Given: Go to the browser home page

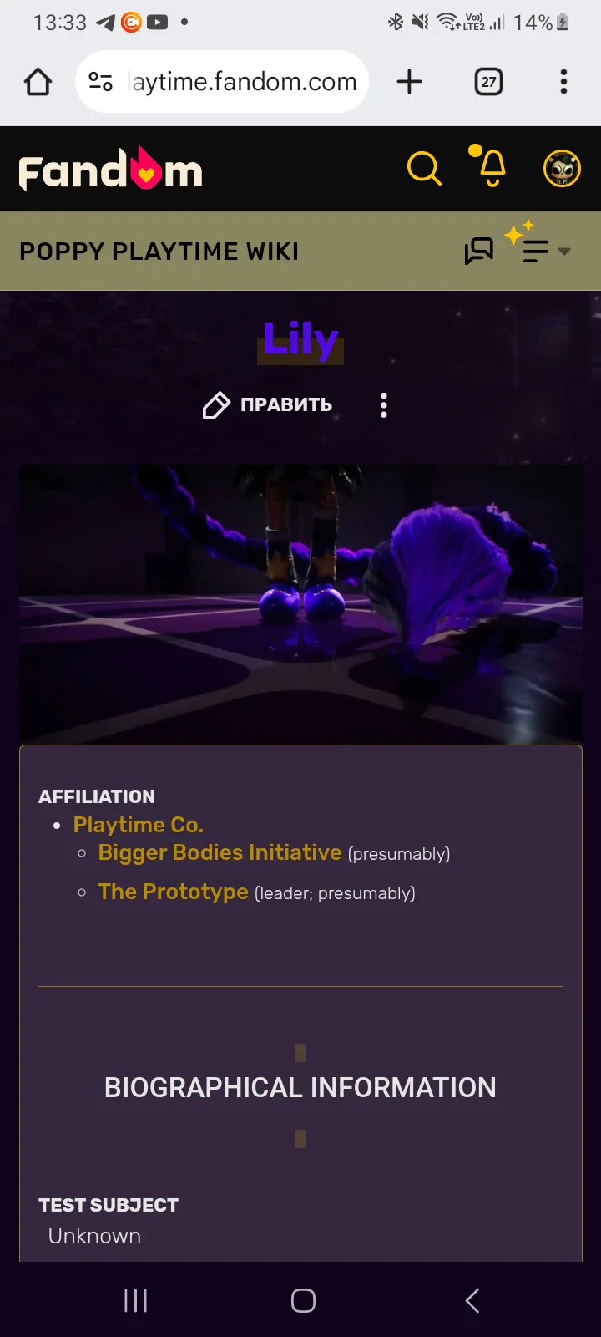Looking at the screenshot, I should point(38,82).
